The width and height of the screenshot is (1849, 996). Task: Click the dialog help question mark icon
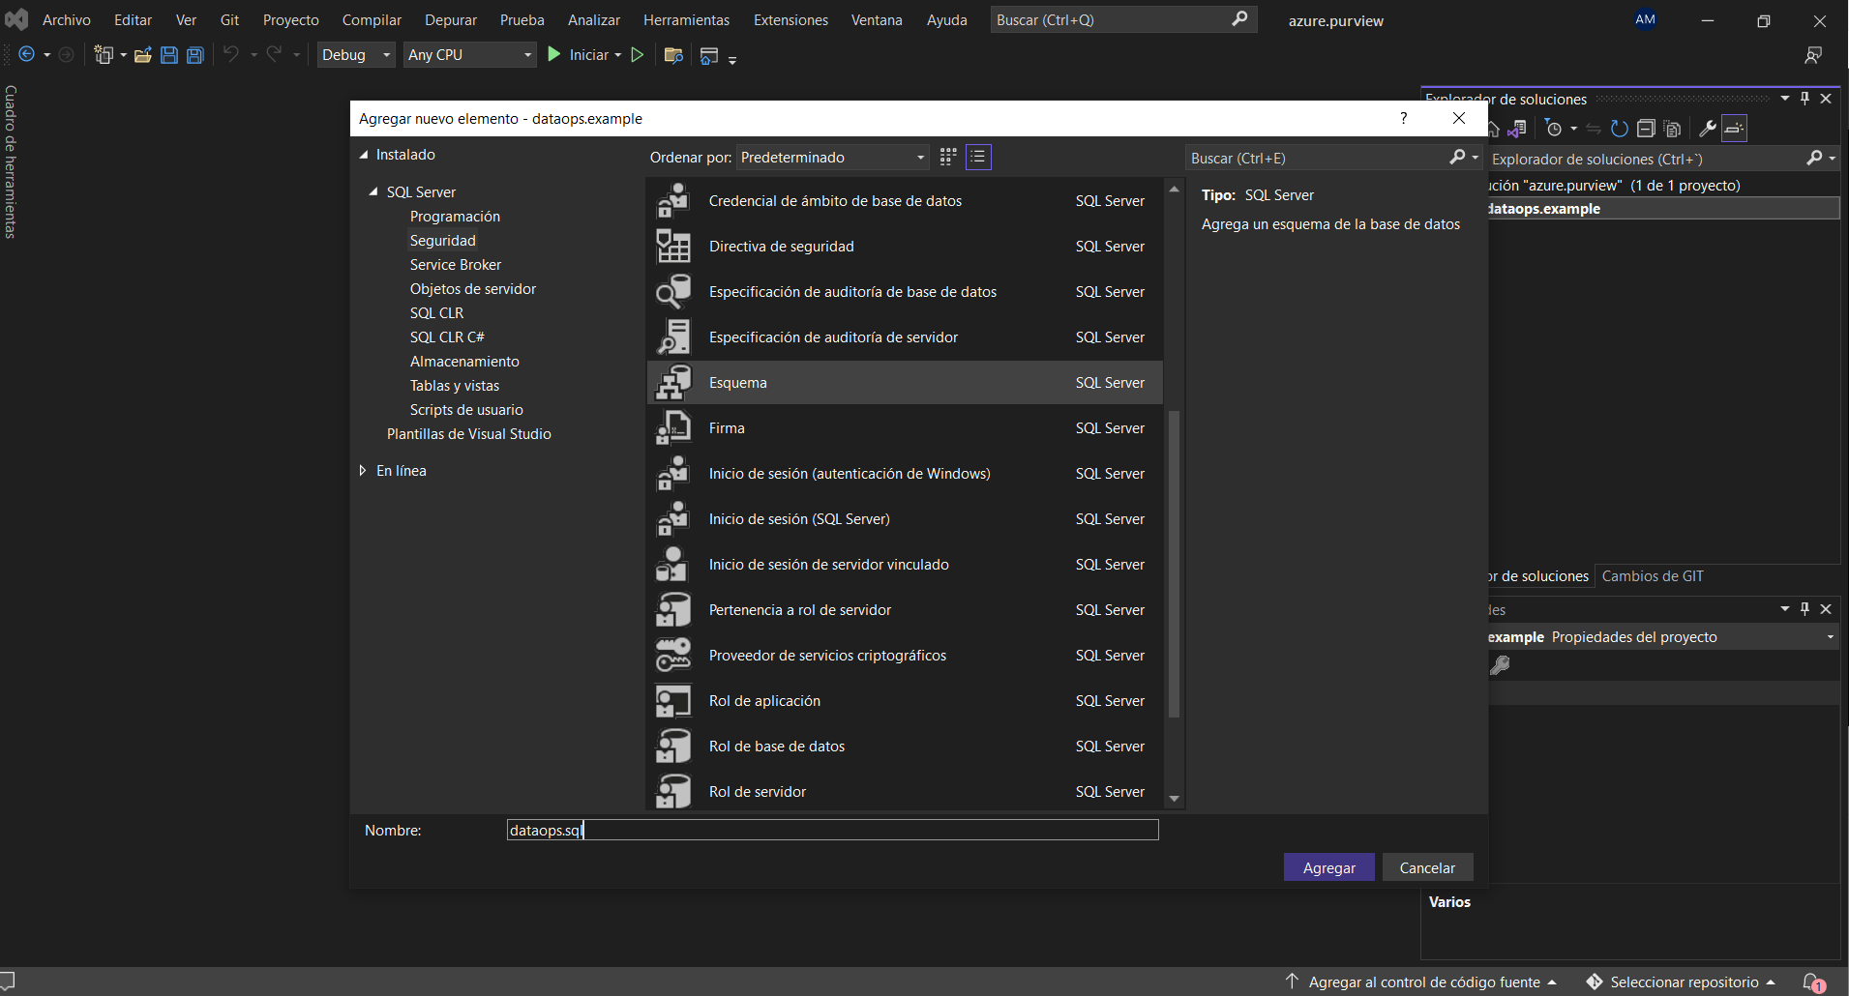1403,118
